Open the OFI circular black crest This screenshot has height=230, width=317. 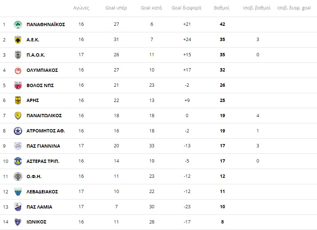coord(18,176)
